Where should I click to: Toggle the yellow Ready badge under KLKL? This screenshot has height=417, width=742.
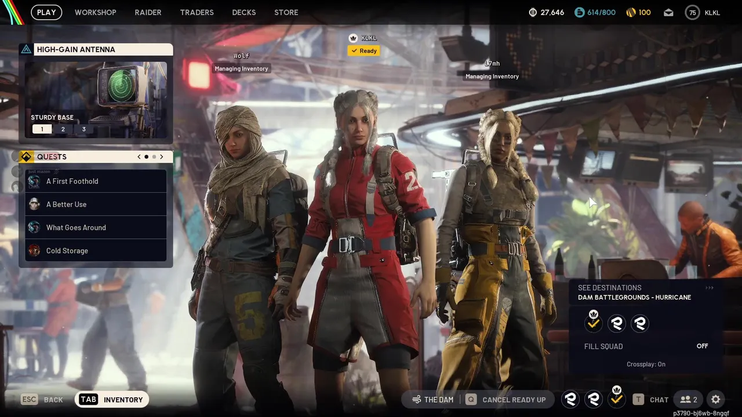tap(364, 51)
